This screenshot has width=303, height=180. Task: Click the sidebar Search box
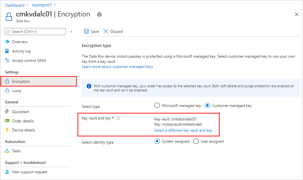(35, 32)
